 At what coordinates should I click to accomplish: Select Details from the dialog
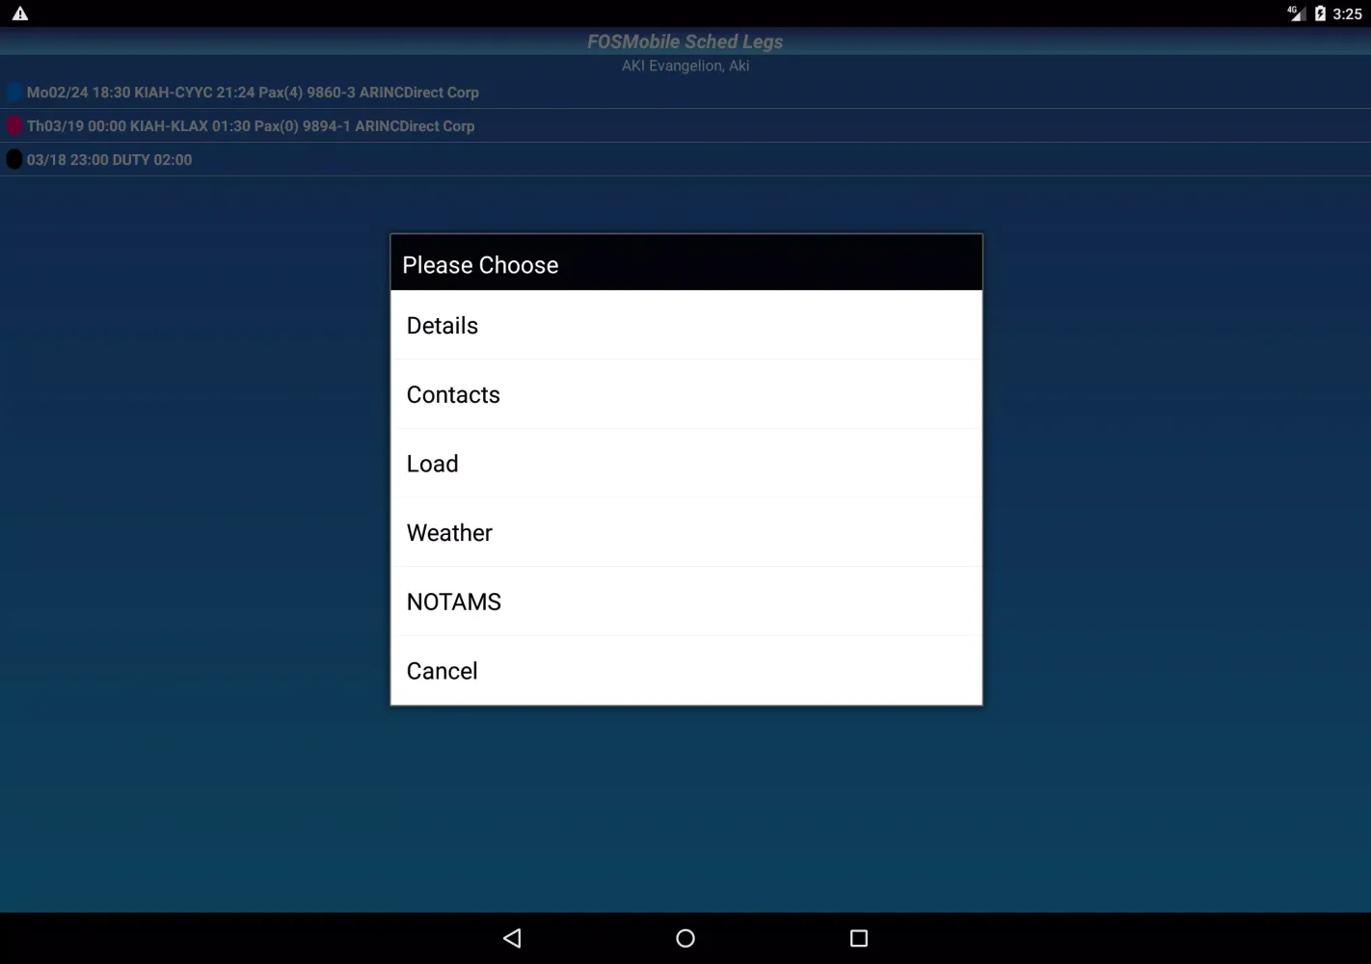tap(442, 325)
